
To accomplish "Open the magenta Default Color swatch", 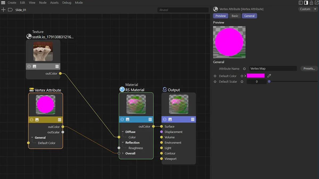I will [x=256, y=76].
